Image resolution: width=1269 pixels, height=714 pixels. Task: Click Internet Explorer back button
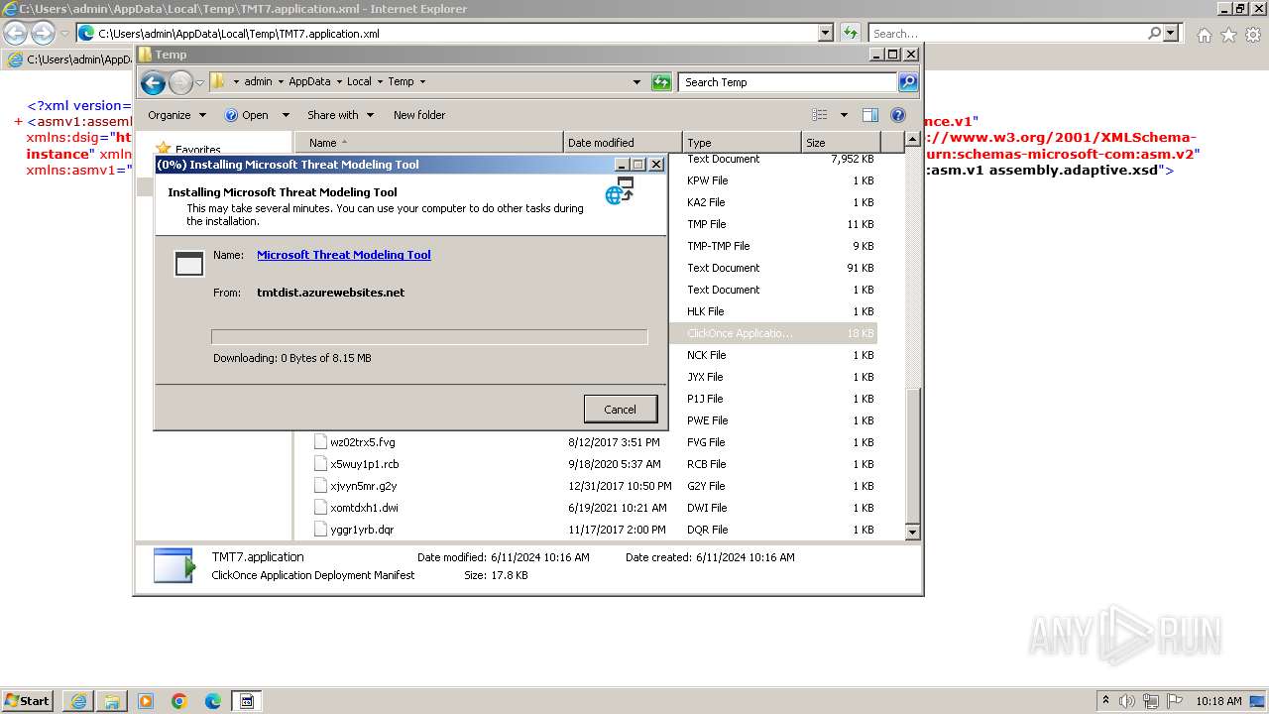(15, 33)
